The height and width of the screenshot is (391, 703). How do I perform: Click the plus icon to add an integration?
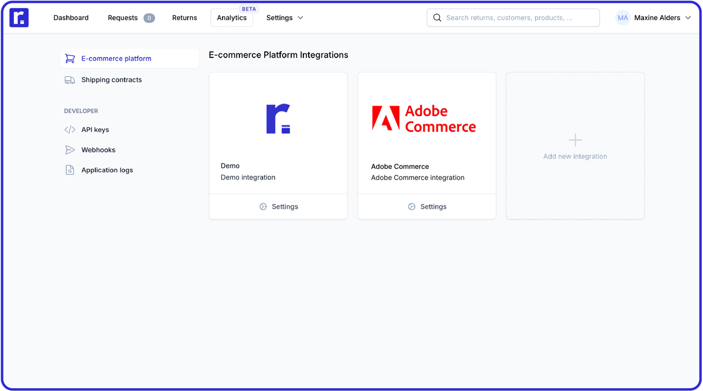pyautogui.click(x=575, y=140)
